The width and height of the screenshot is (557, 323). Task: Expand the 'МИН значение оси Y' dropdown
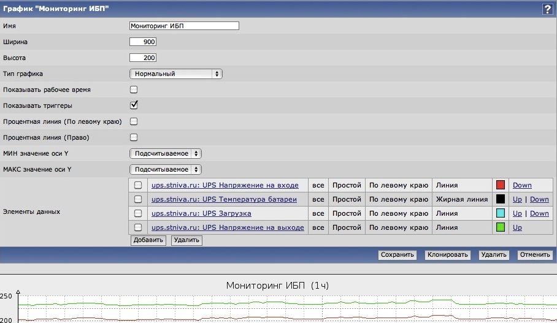tap(165, 153)
